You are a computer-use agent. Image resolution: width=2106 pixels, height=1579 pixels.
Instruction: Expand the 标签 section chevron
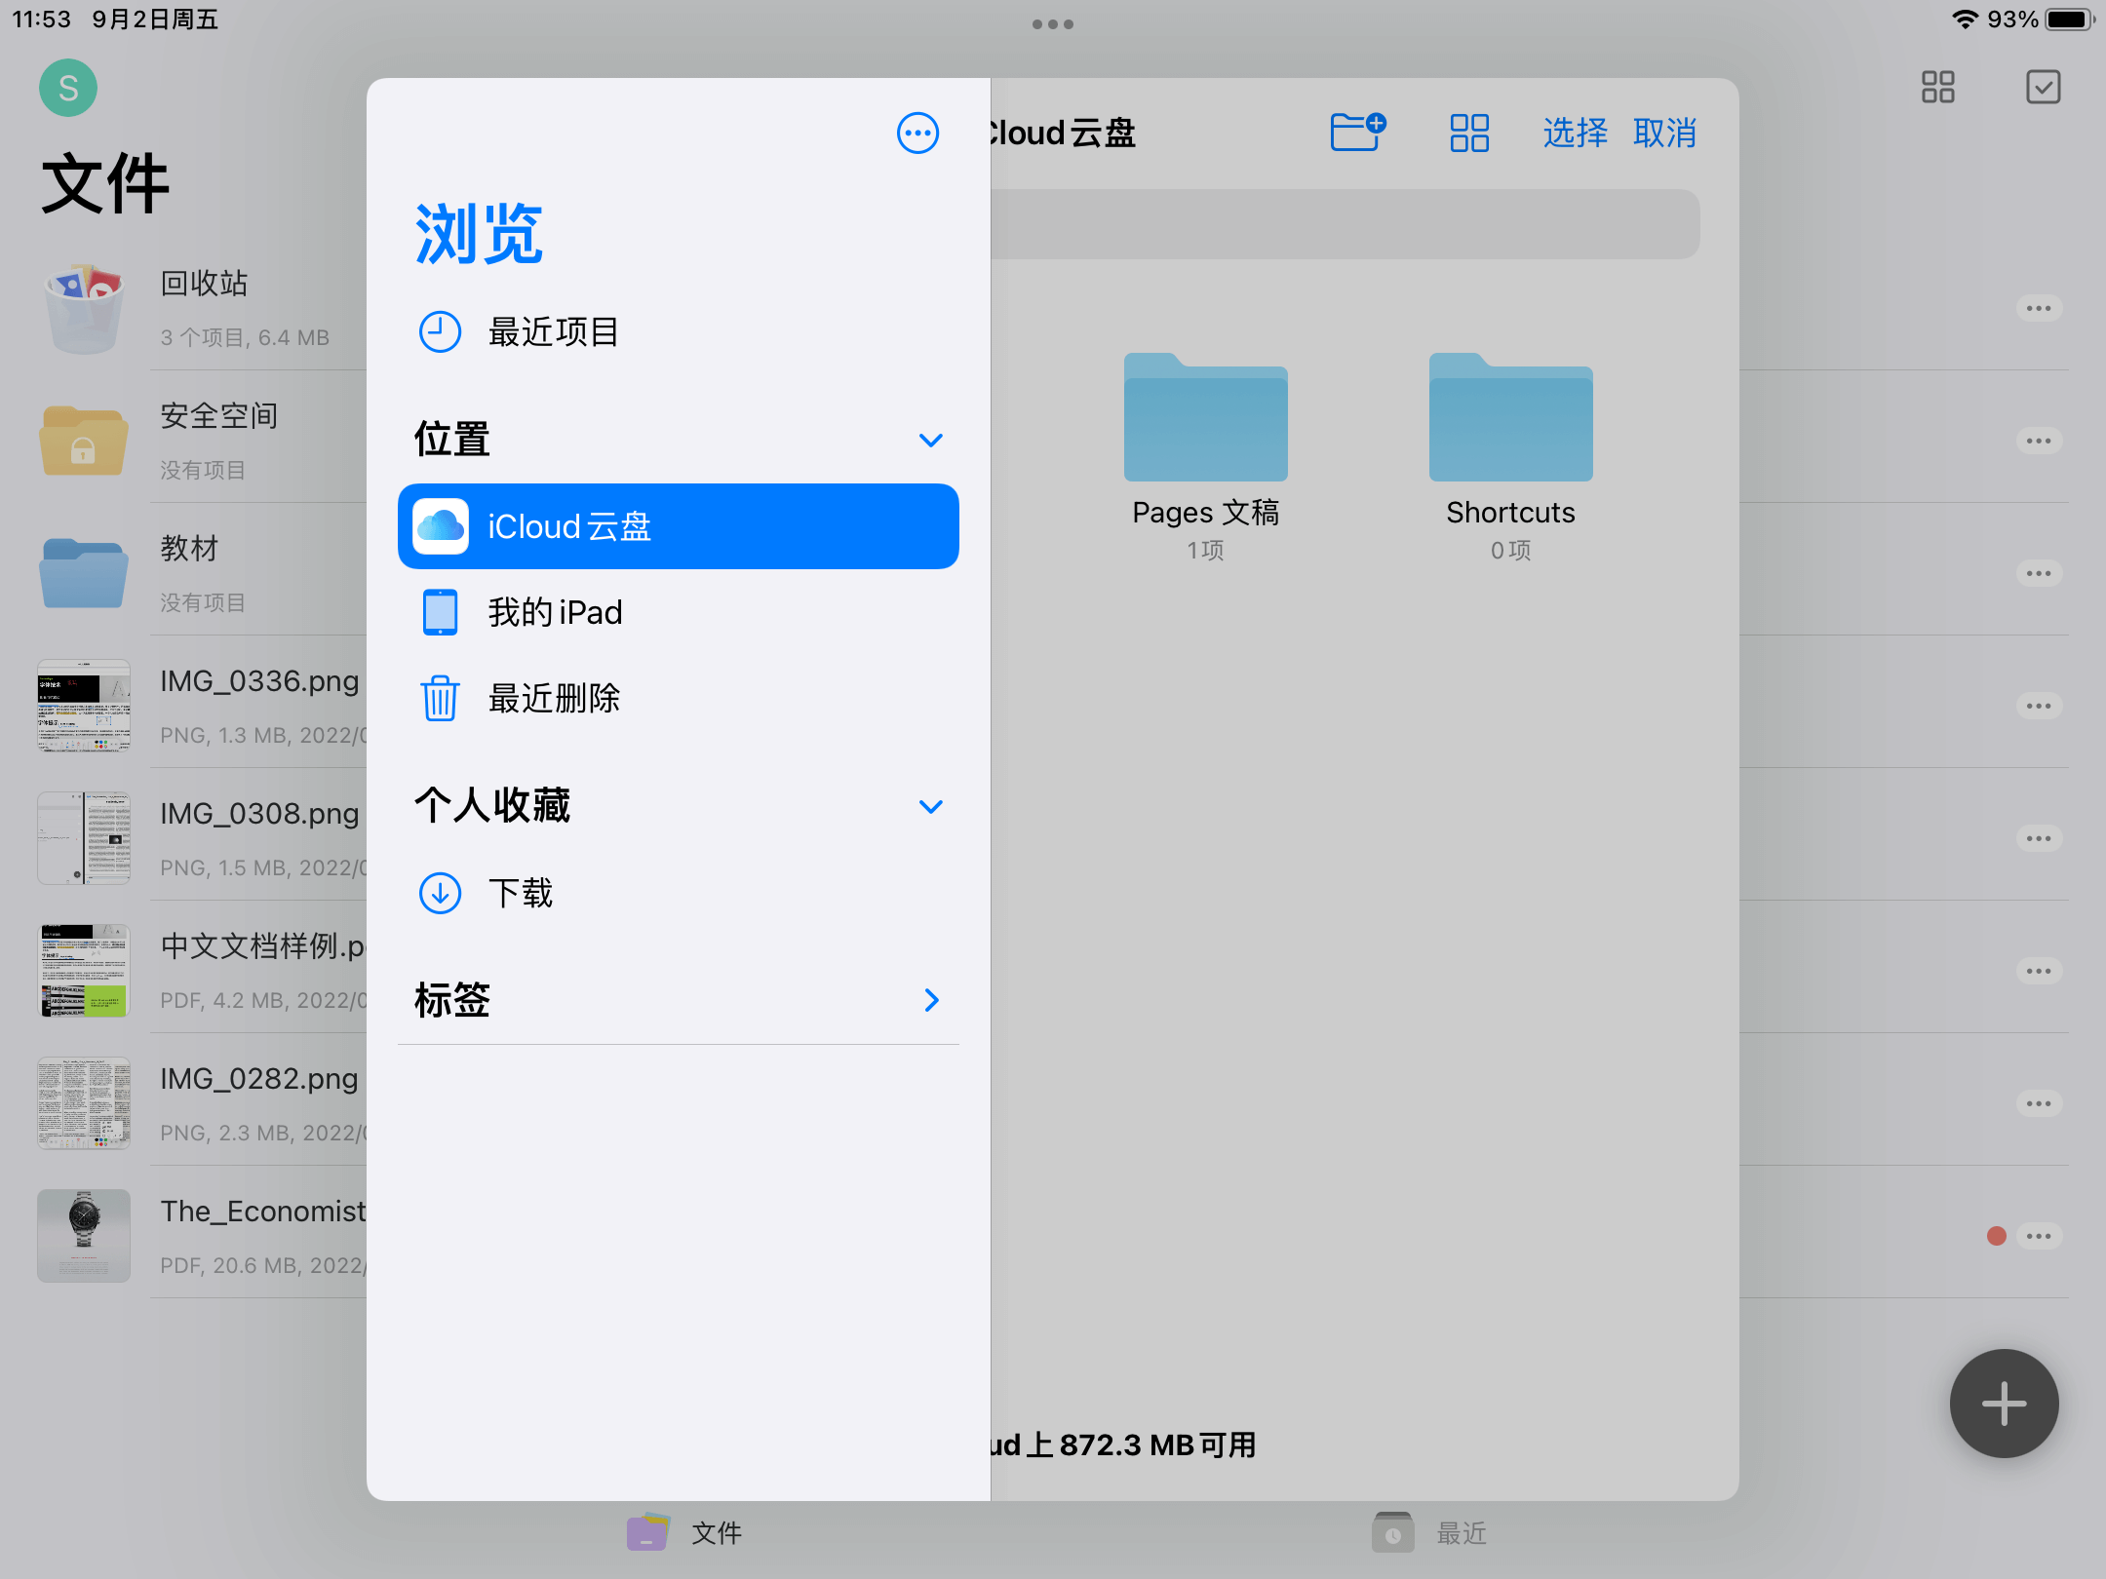coord(931,1000)
